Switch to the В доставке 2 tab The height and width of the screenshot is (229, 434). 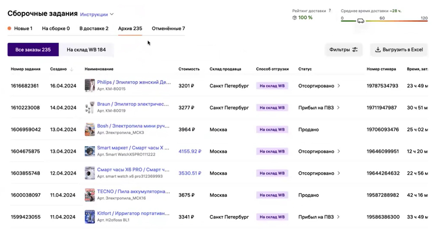point(94,28)
